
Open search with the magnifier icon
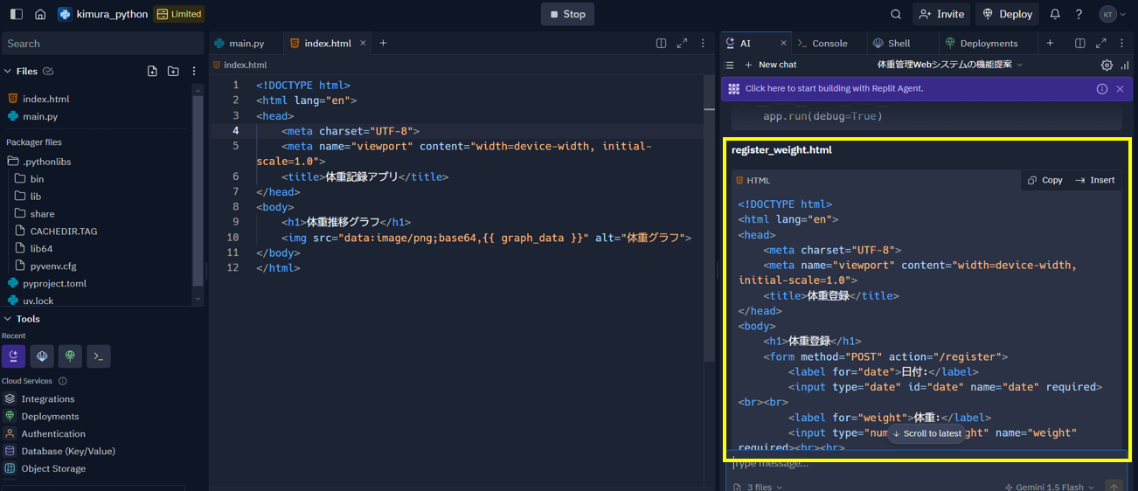point(896,14)
